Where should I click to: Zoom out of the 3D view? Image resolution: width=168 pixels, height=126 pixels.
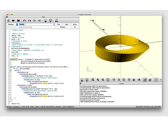(x=103, y=80)
